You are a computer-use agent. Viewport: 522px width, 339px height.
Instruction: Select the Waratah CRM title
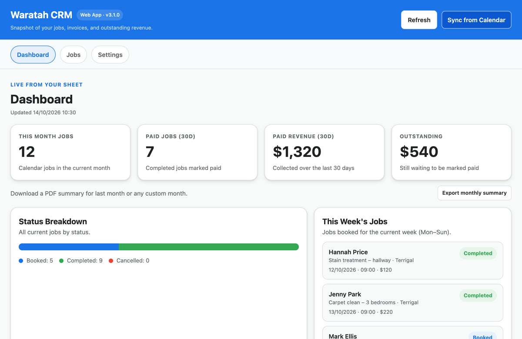click(x=41, y=15)
